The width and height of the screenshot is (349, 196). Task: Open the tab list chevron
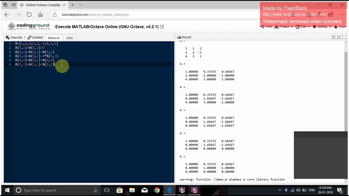pyautogui.click(x=80, y=5)
